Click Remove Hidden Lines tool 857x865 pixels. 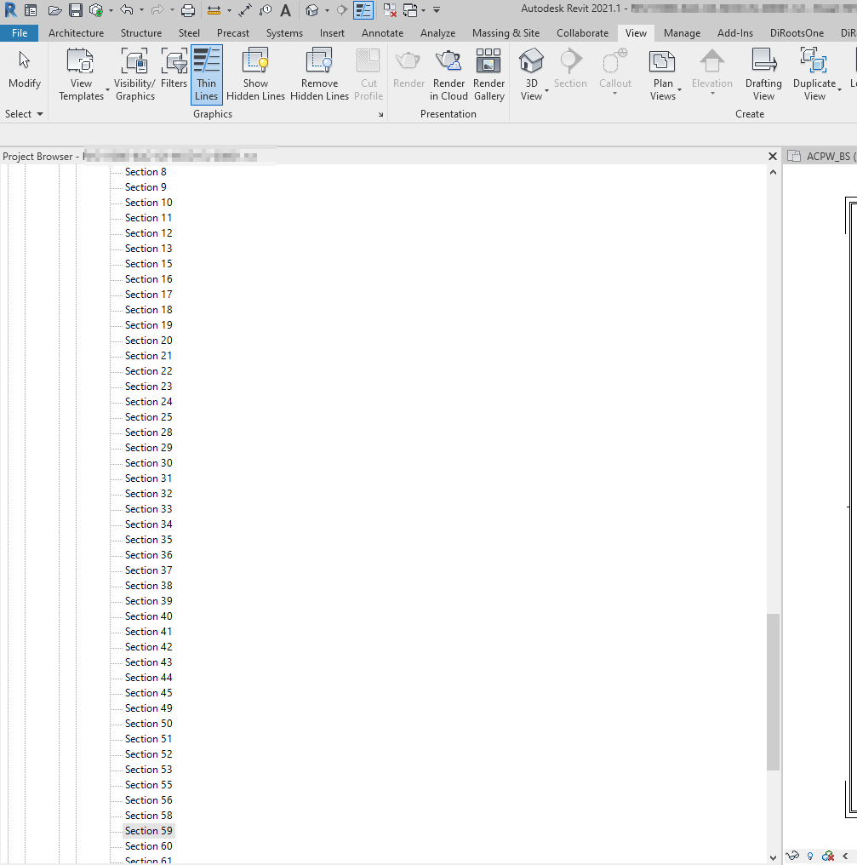click(319, 75)
